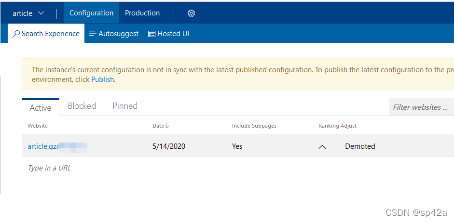View the Pinned websites tab

pyautogui.click(x=125, y=106)
